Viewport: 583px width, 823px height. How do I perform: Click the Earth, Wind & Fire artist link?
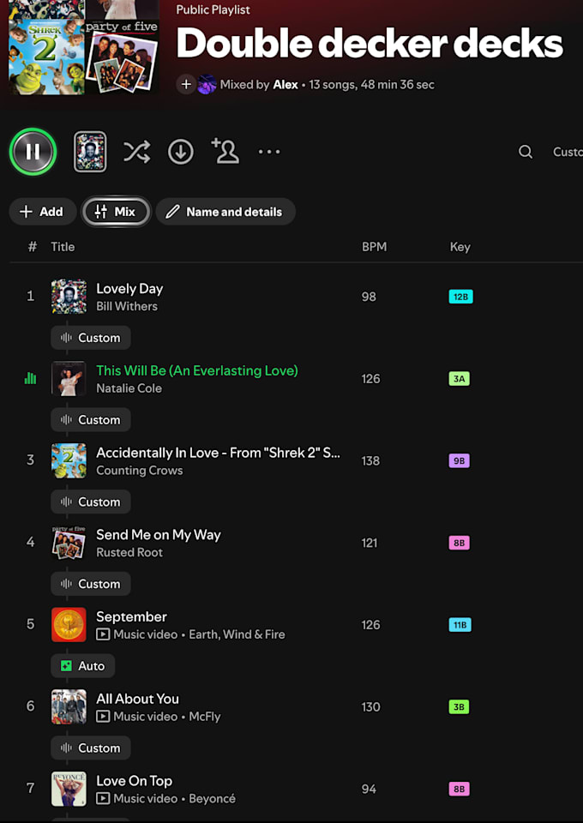(x=237, y=634)
